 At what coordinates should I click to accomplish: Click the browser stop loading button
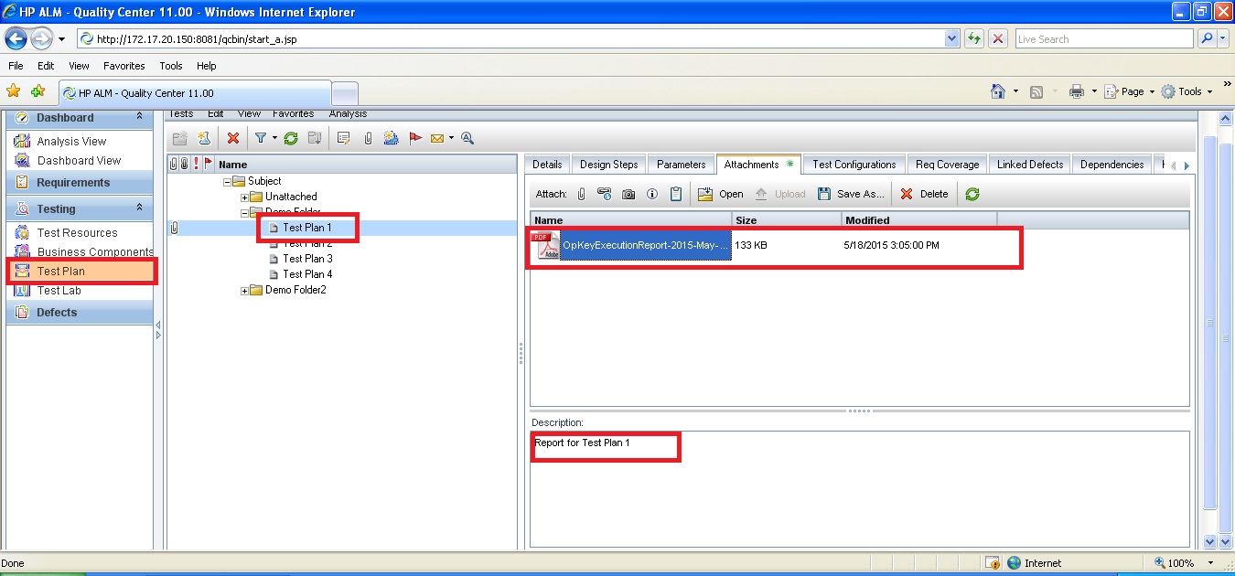tap(998, 39)
